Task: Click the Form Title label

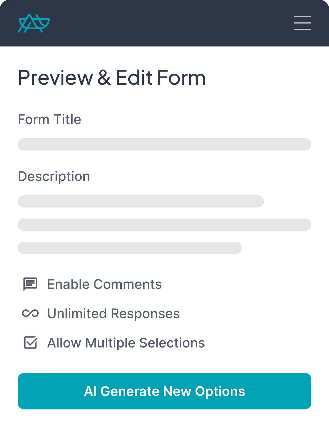Action: (49, 120)
